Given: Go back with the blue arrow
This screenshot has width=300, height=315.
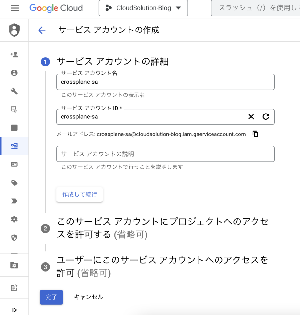Looking at the screenshot, I should [x=42, y=30].
